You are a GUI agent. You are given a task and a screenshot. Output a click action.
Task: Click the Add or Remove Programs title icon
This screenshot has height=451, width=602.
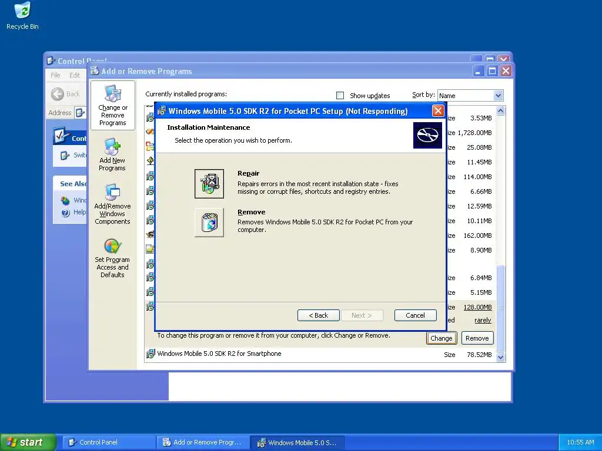coord(95,70)
